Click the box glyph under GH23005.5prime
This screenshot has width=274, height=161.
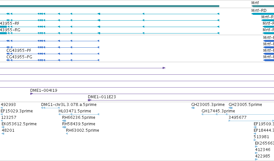(x=231, y=108)
